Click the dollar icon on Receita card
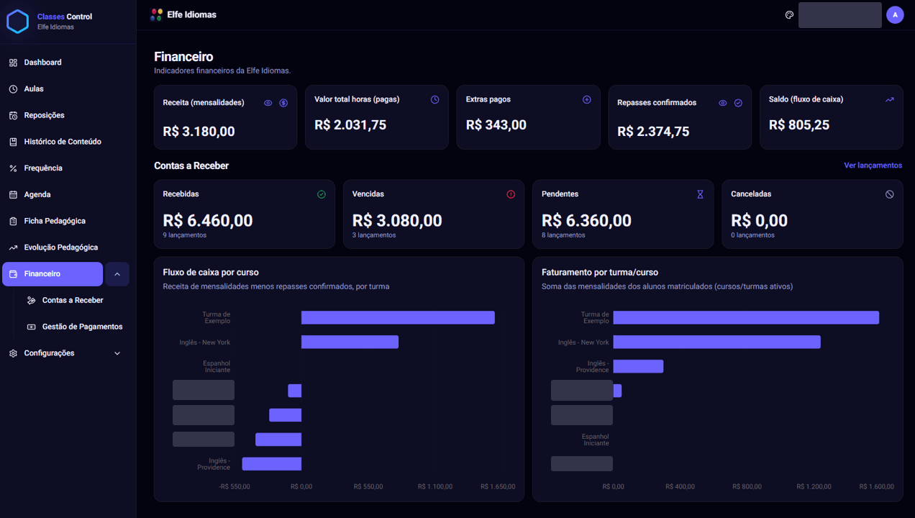 (283, 103)
